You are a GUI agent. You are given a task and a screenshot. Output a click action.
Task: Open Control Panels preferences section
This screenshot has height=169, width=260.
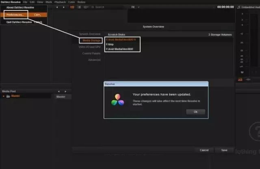(91, 53)
